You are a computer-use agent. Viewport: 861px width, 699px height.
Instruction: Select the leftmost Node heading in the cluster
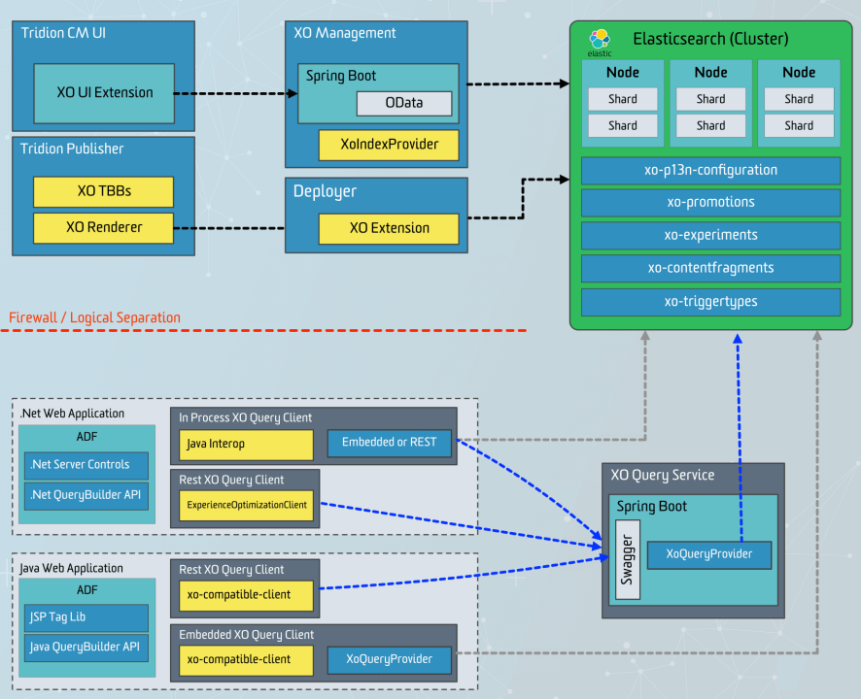pos(623,73)
